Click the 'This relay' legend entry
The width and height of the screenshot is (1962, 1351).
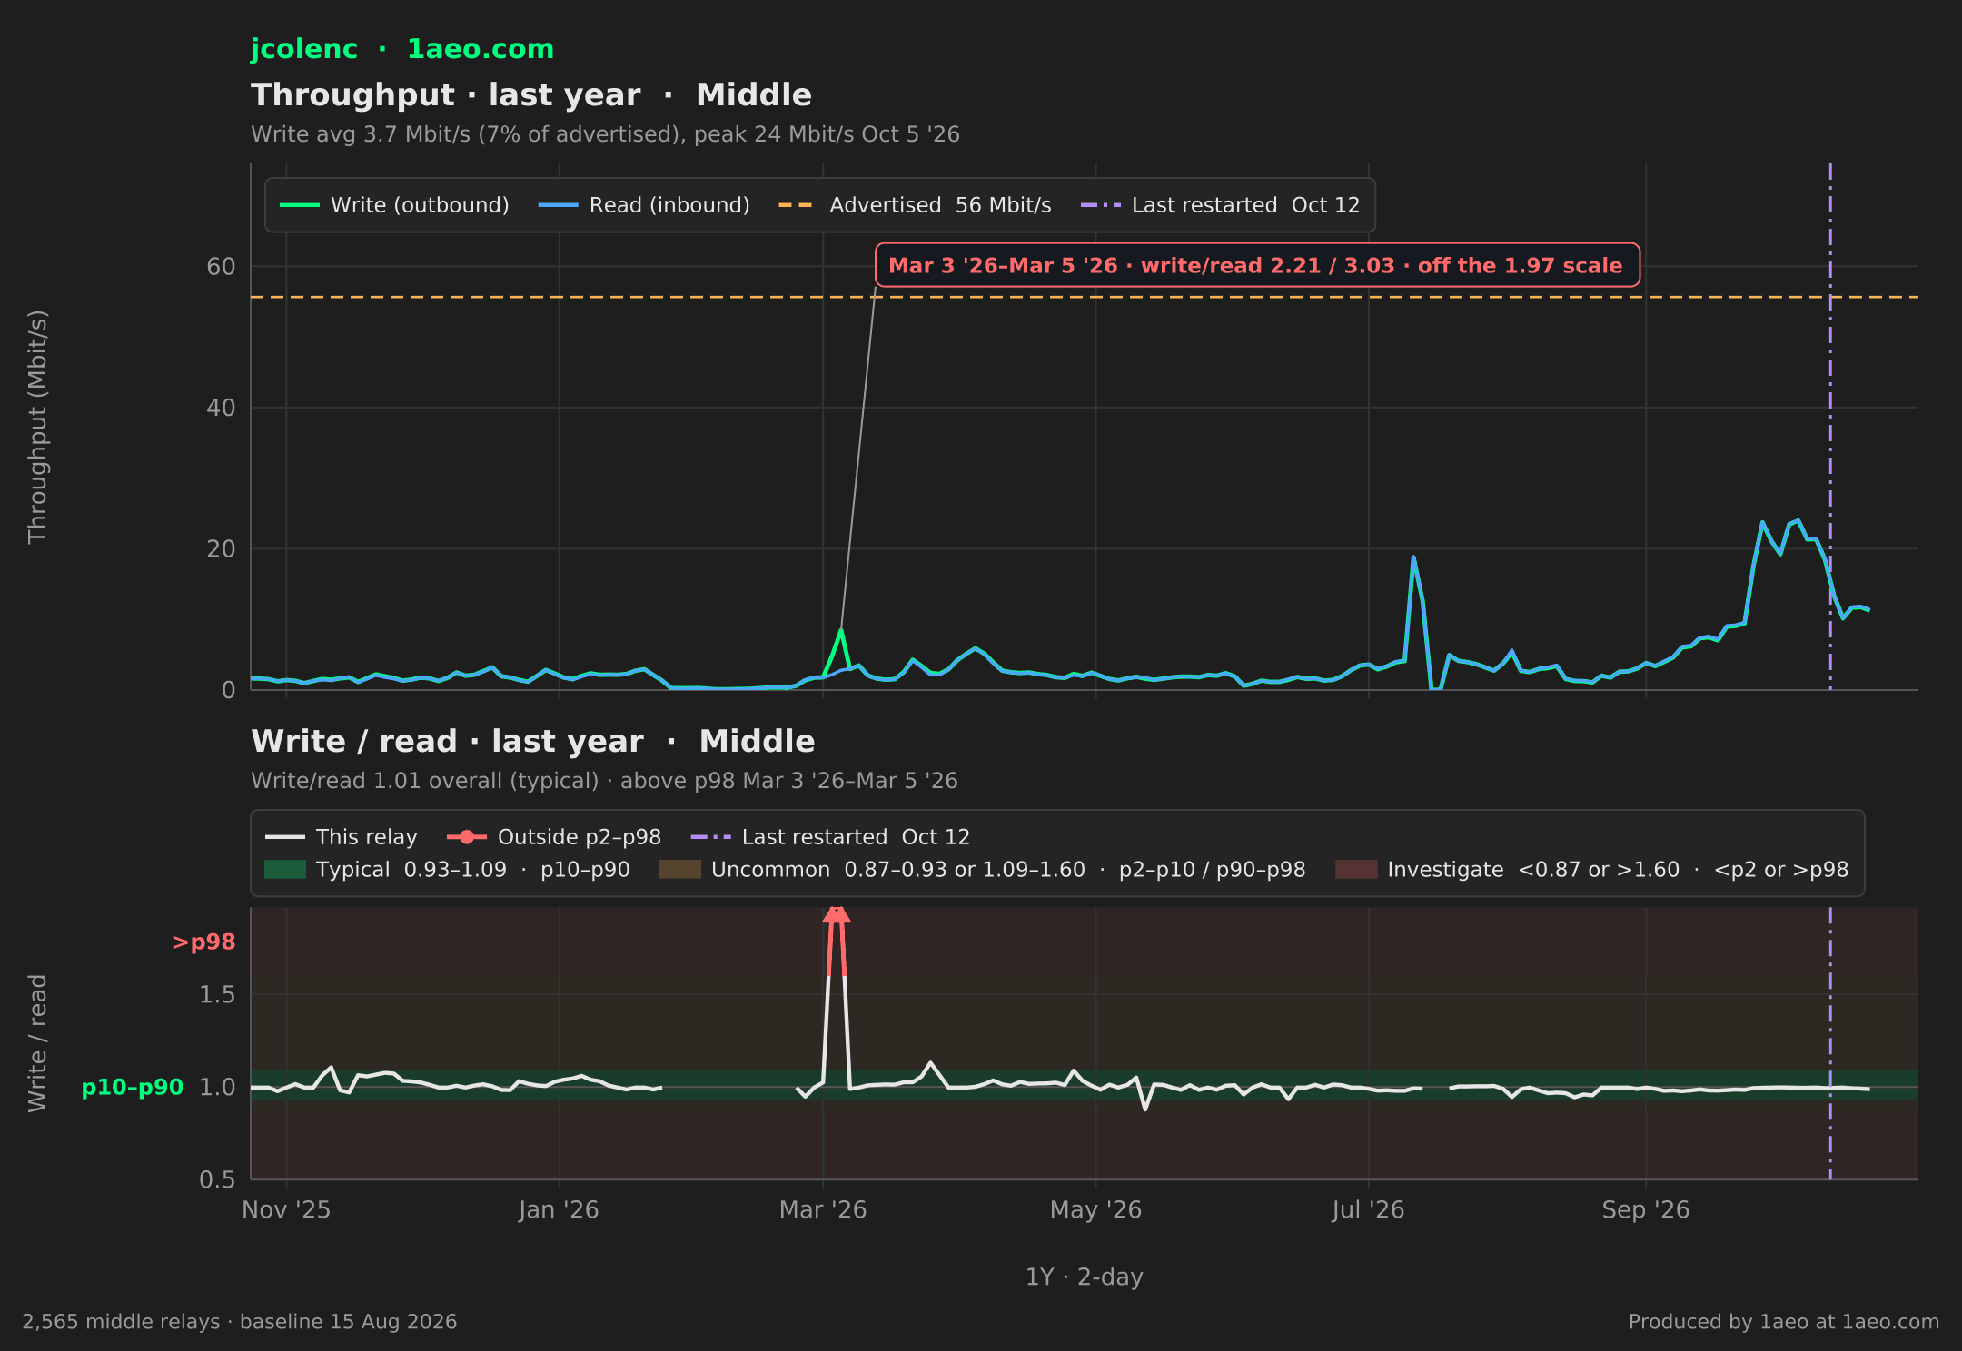[342, 837]
